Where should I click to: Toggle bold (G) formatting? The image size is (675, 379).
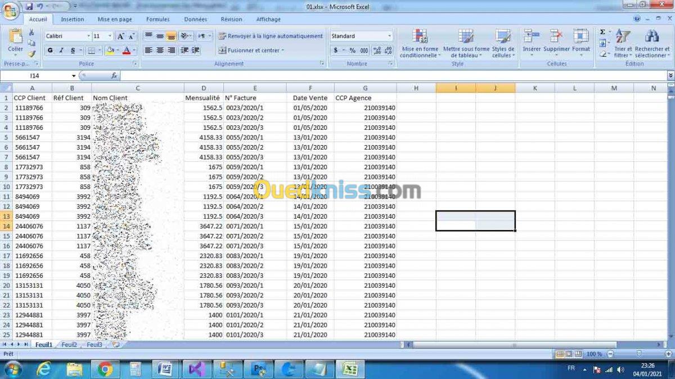[50, 51]
